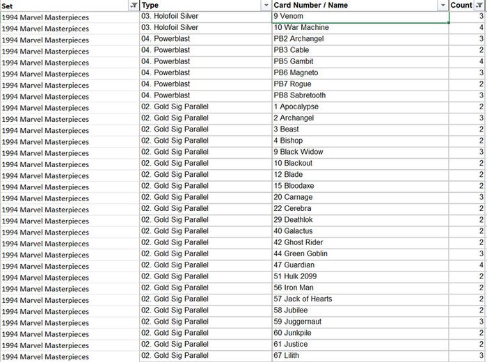Screen dimensions: 487x362
Task: Click the Set cell in the 9 Venom row
Action: [x=70, y=17]
